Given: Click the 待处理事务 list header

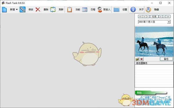Looking at the screenshot, I should [x=154, y=63].
